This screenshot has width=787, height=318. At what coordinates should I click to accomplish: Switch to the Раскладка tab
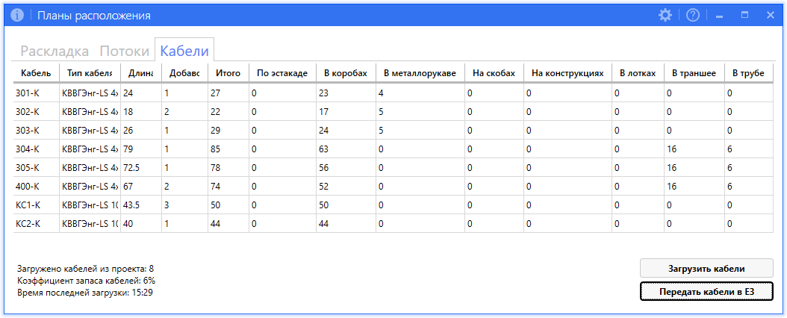(55, 51)
